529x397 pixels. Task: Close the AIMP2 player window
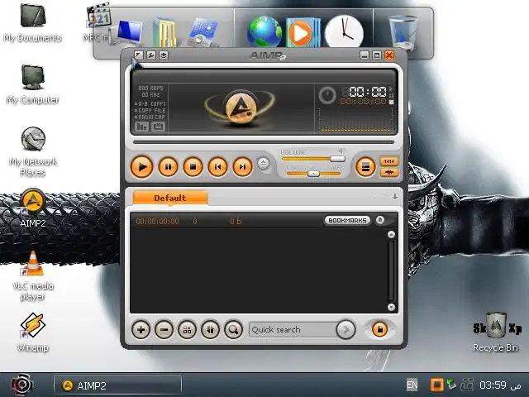point(389,55)
